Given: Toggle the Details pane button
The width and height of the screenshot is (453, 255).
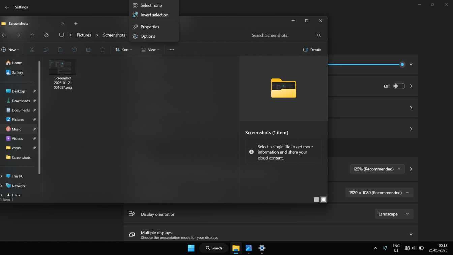Looking at the screenshot, I should coord(312,50).
